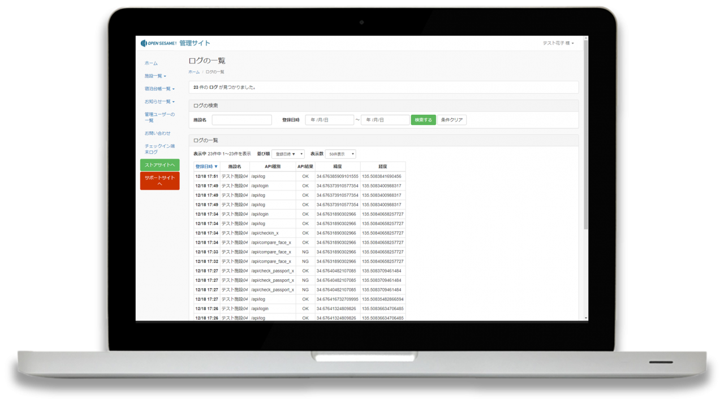Viewport: 724px width, 404px height.
Task: Open the 表示数 50件表示 dropdown
Action: point(341,154)
